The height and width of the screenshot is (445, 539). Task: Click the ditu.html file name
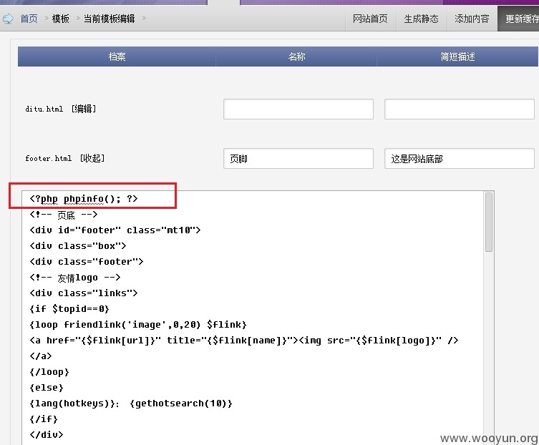coord(44,109)
